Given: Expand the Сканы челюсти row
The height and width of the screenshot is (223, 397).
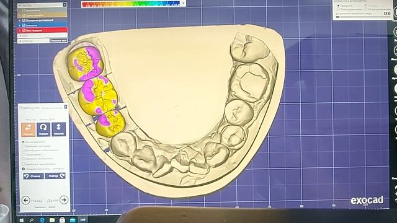Looking at the screenshot, I should pyautogui.click(x=20, y=15).
